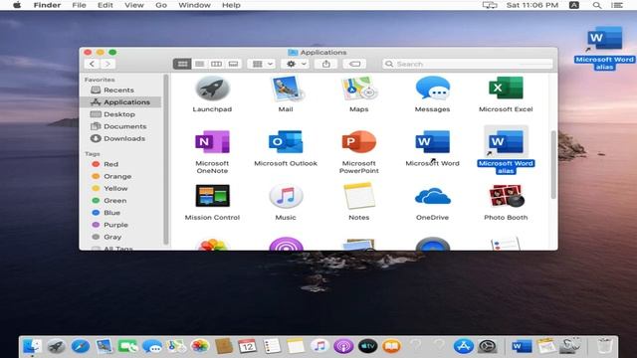Open the File menu

click(79, 5)
